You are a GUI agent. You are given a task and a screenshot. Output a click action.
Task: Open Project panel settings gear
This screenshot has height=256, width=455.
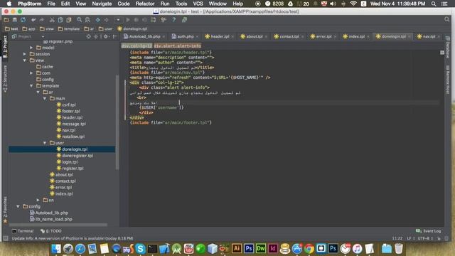[x=106, y=36]
